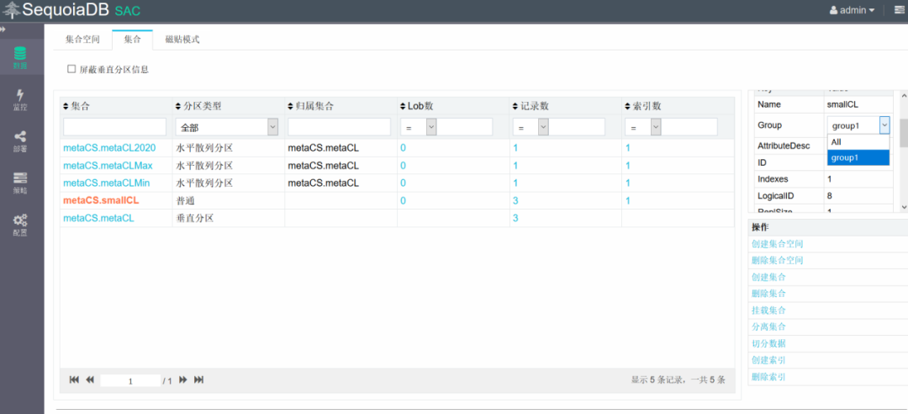Open metaCS.metaCLMin collection link
908x414 pixels.
pos(107,183)
